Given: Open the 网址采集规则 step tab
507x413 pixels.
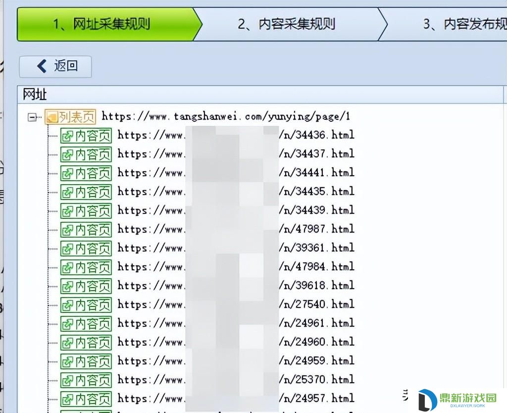Looking at the screenshot, I should tap(109, 24).
